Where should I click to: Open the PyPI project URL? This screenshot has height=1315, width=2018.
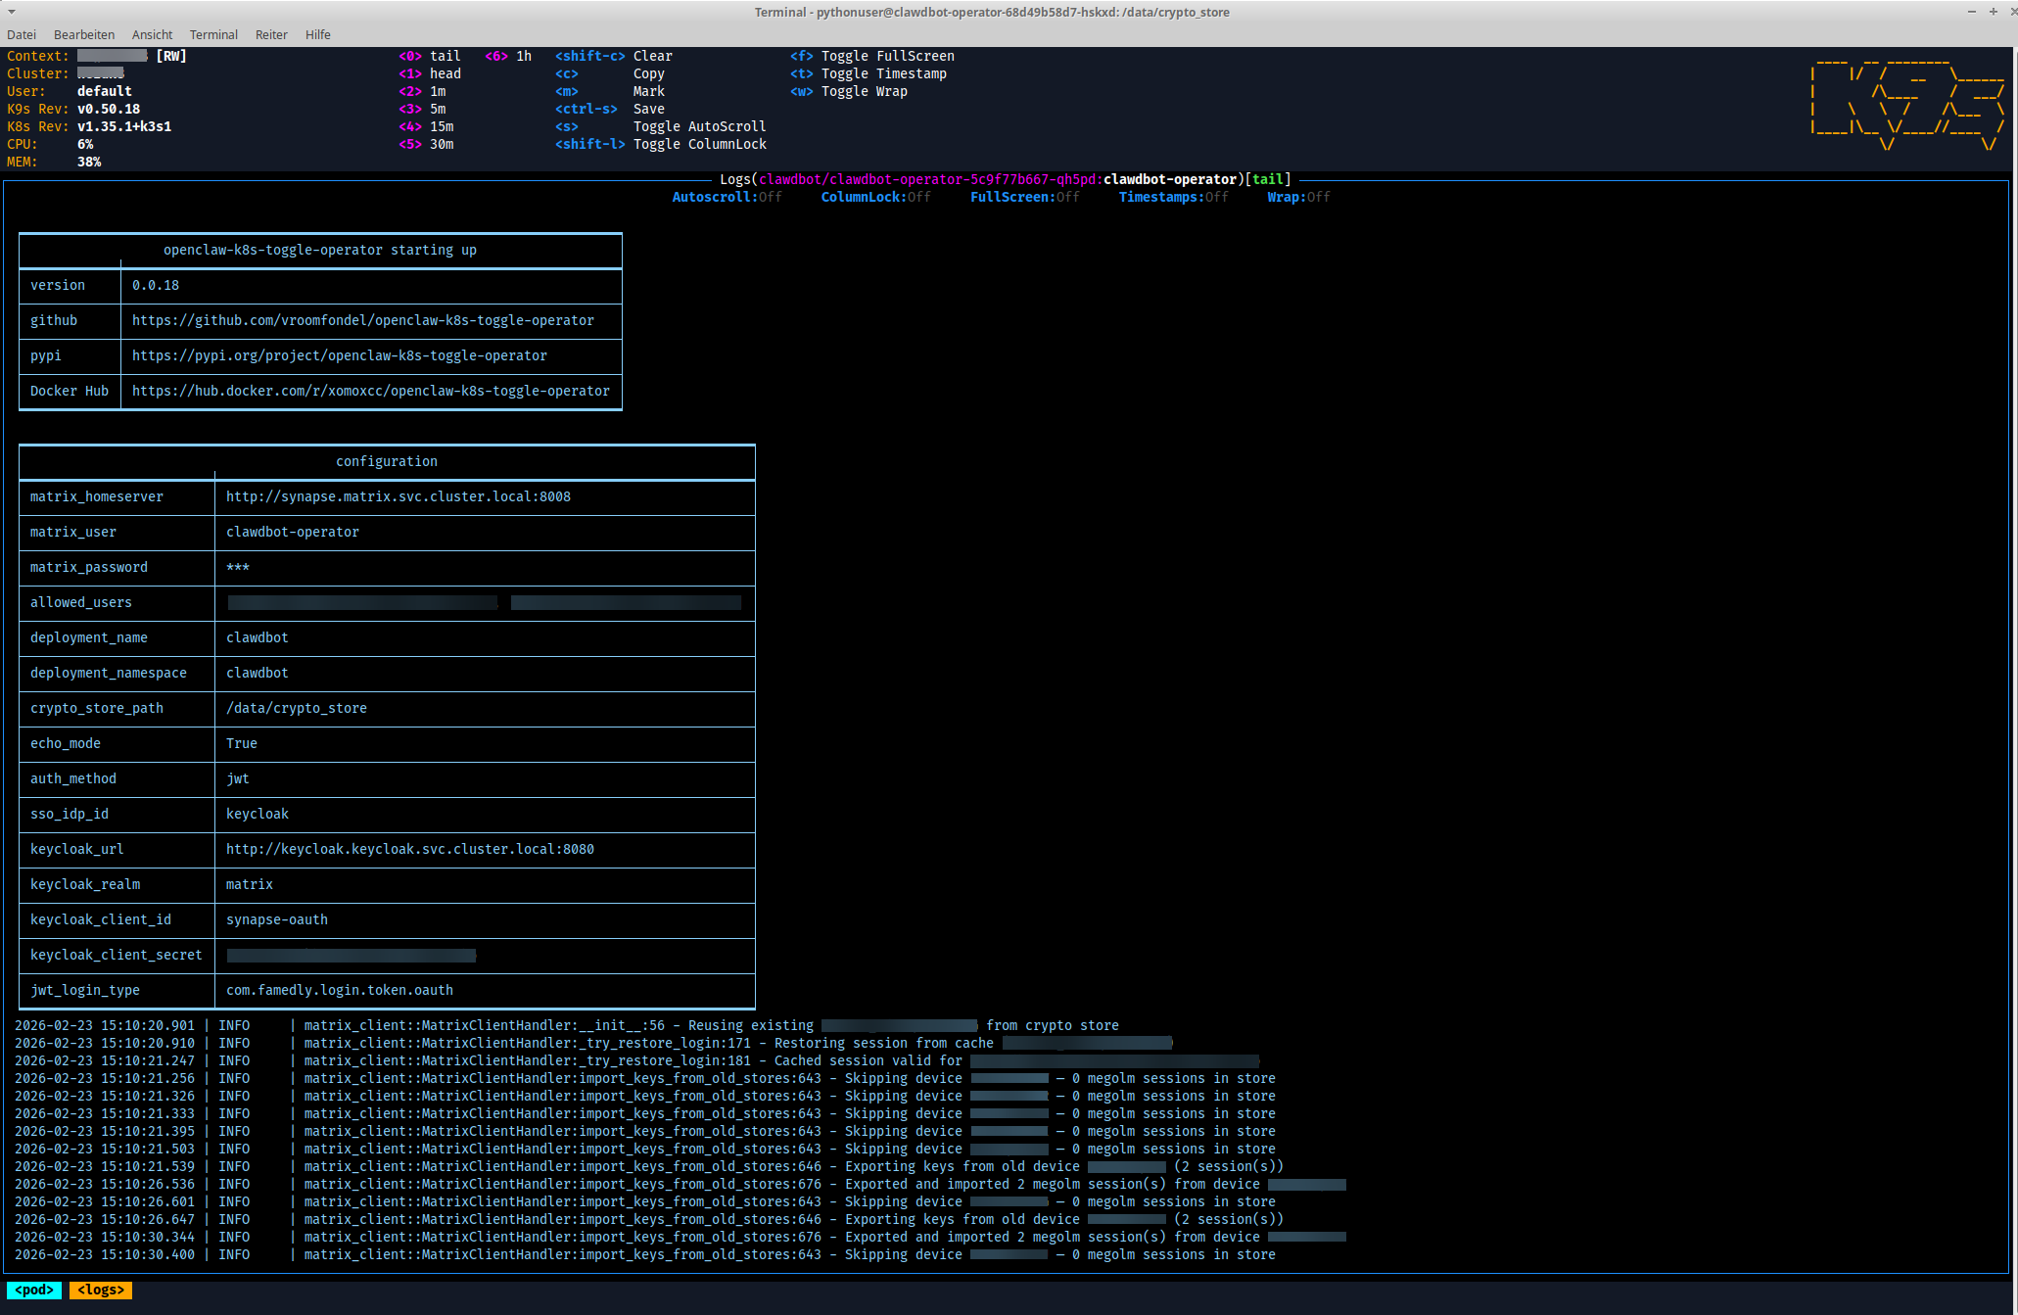339,355
